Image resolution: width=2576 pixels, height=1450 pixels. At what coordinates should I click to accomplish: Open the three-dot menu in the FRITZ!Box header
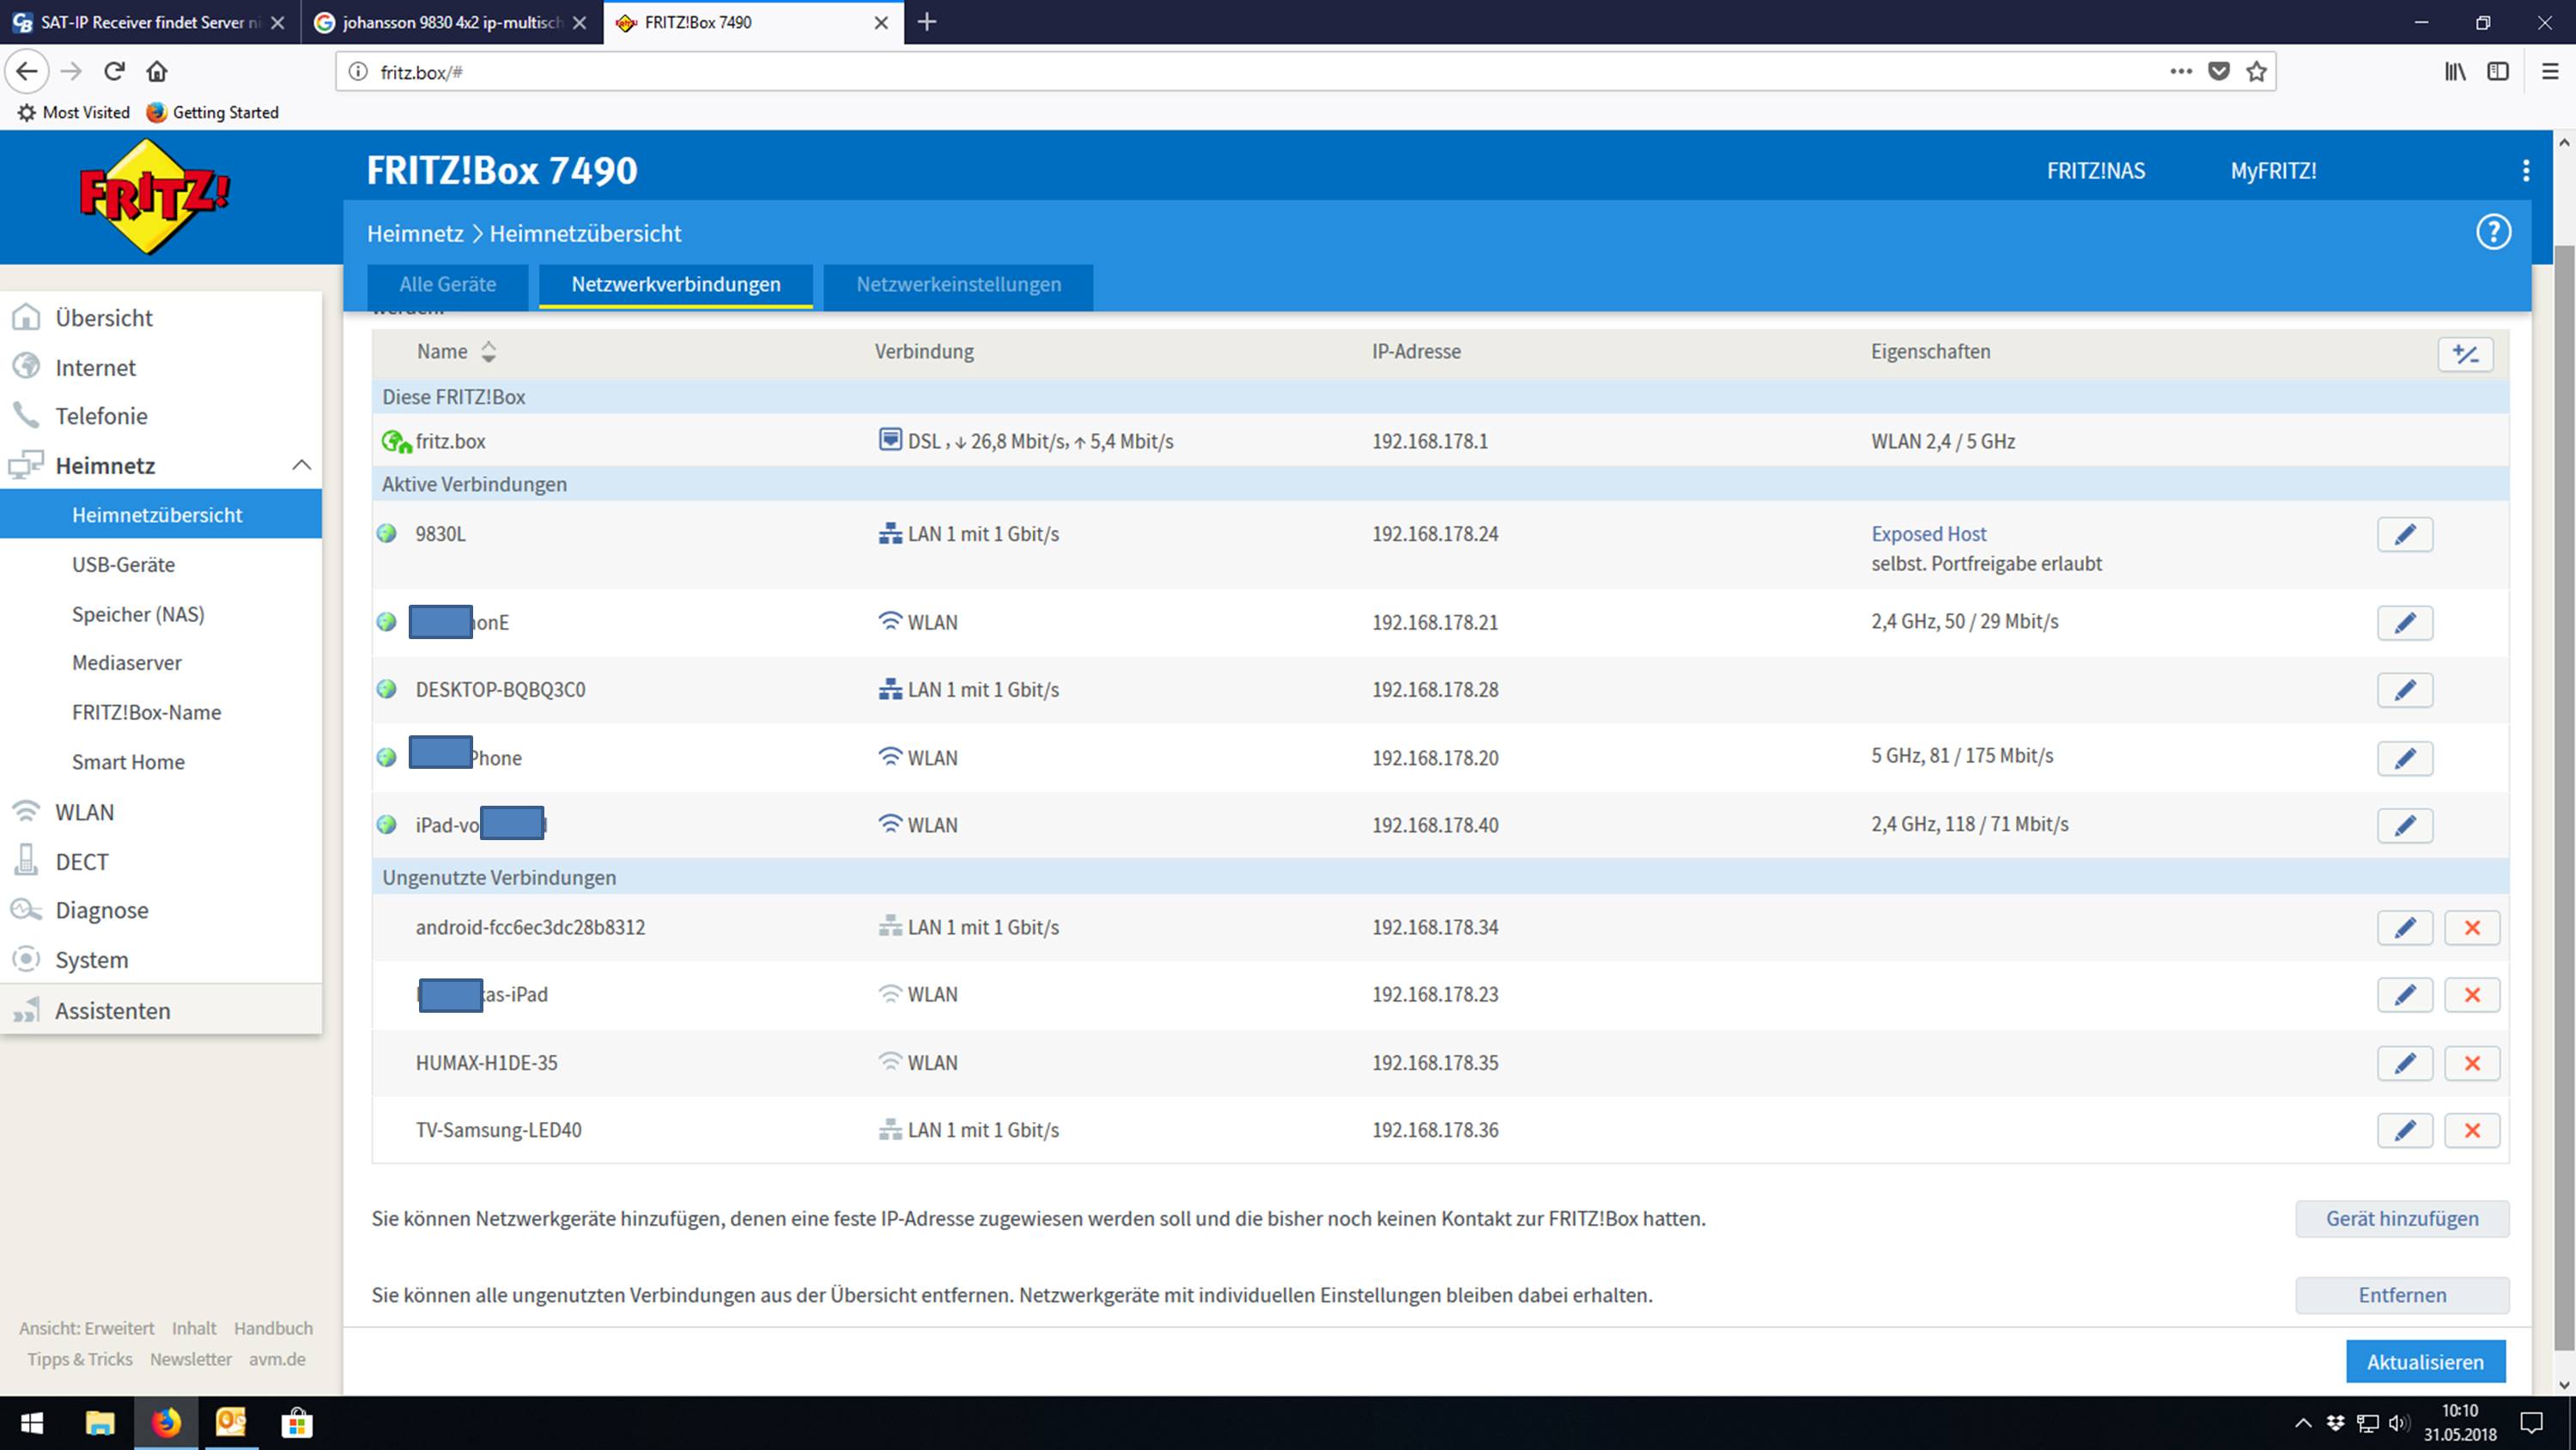pos(2525,171)
